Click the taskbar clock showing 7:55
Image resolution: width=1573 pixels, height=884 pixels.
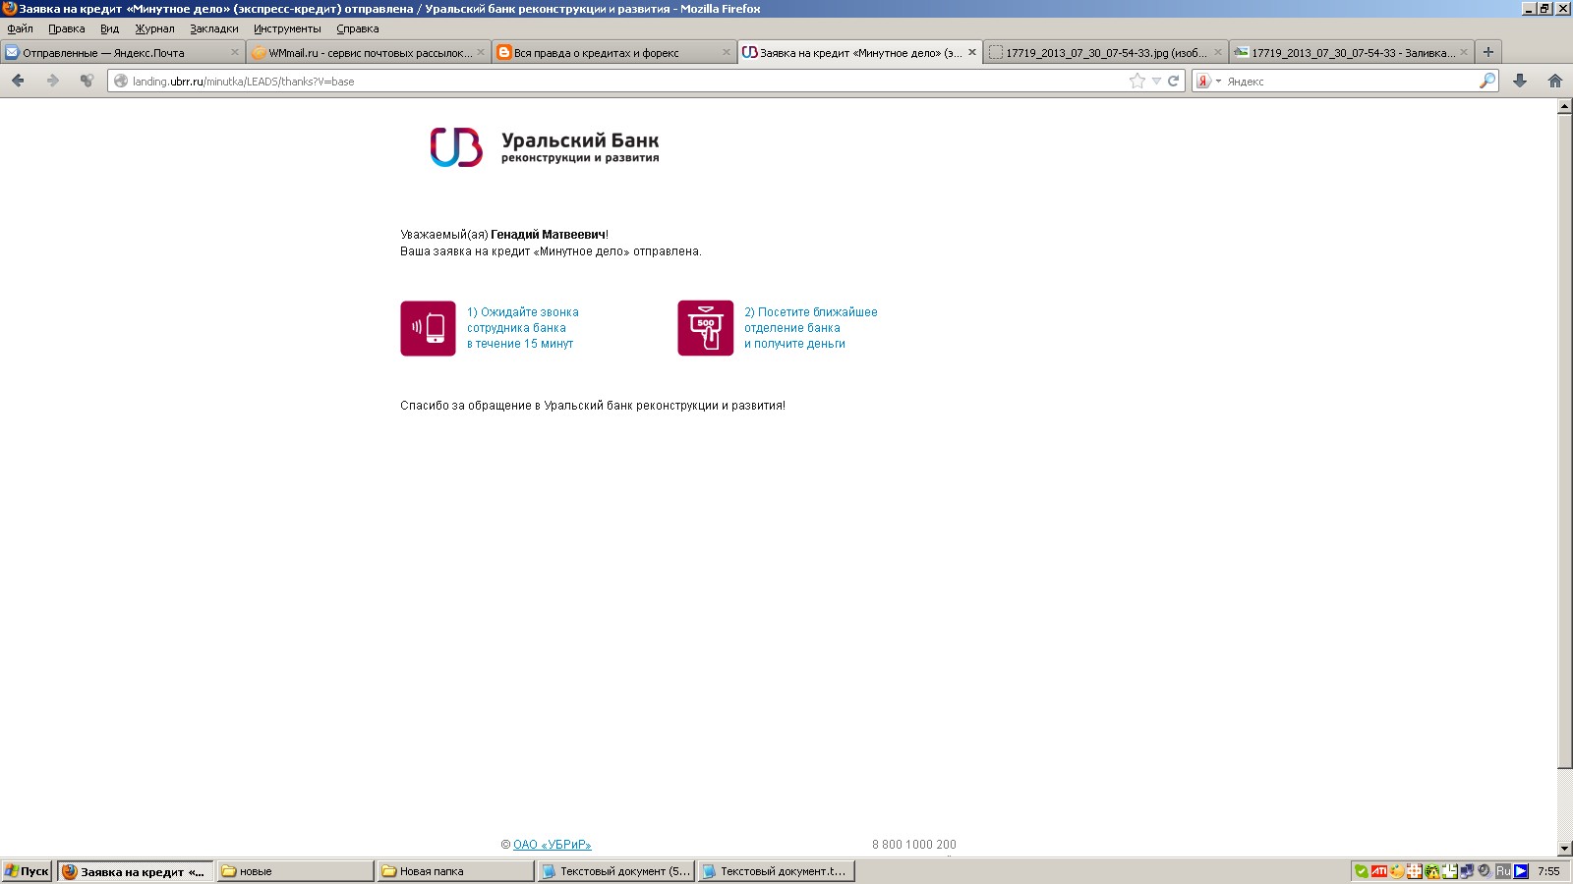(1548, 871)
